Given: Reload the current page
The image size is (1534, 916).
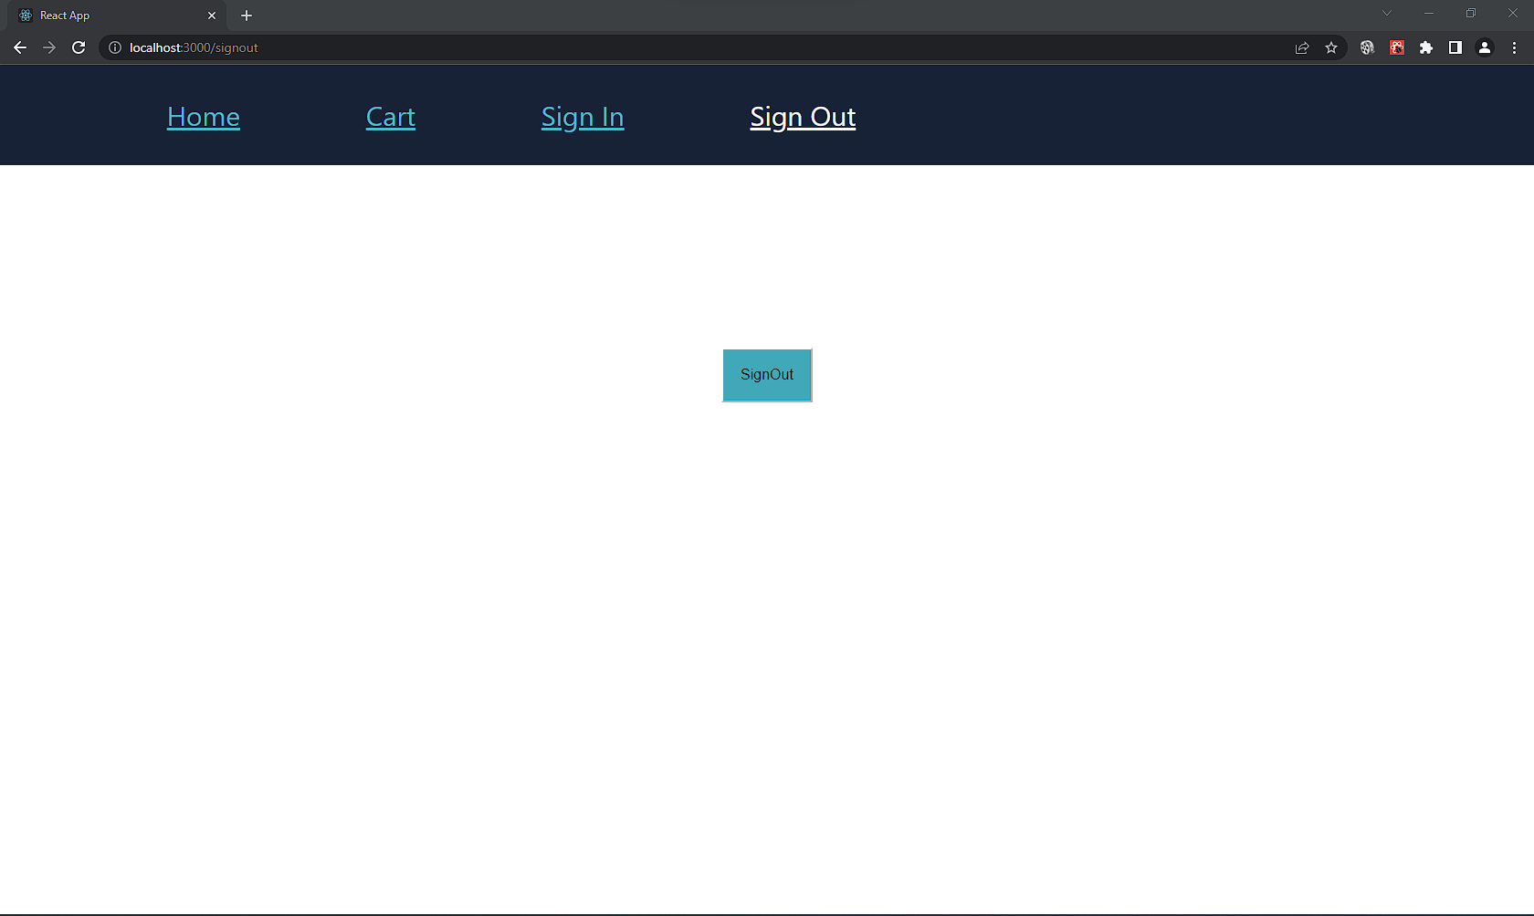Looking at the screenshot, I should pyautogui.click(x=79, y=47).
